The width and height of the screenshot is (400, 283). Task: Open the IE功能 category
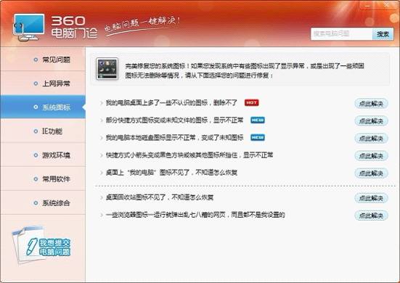coord(43,131)
